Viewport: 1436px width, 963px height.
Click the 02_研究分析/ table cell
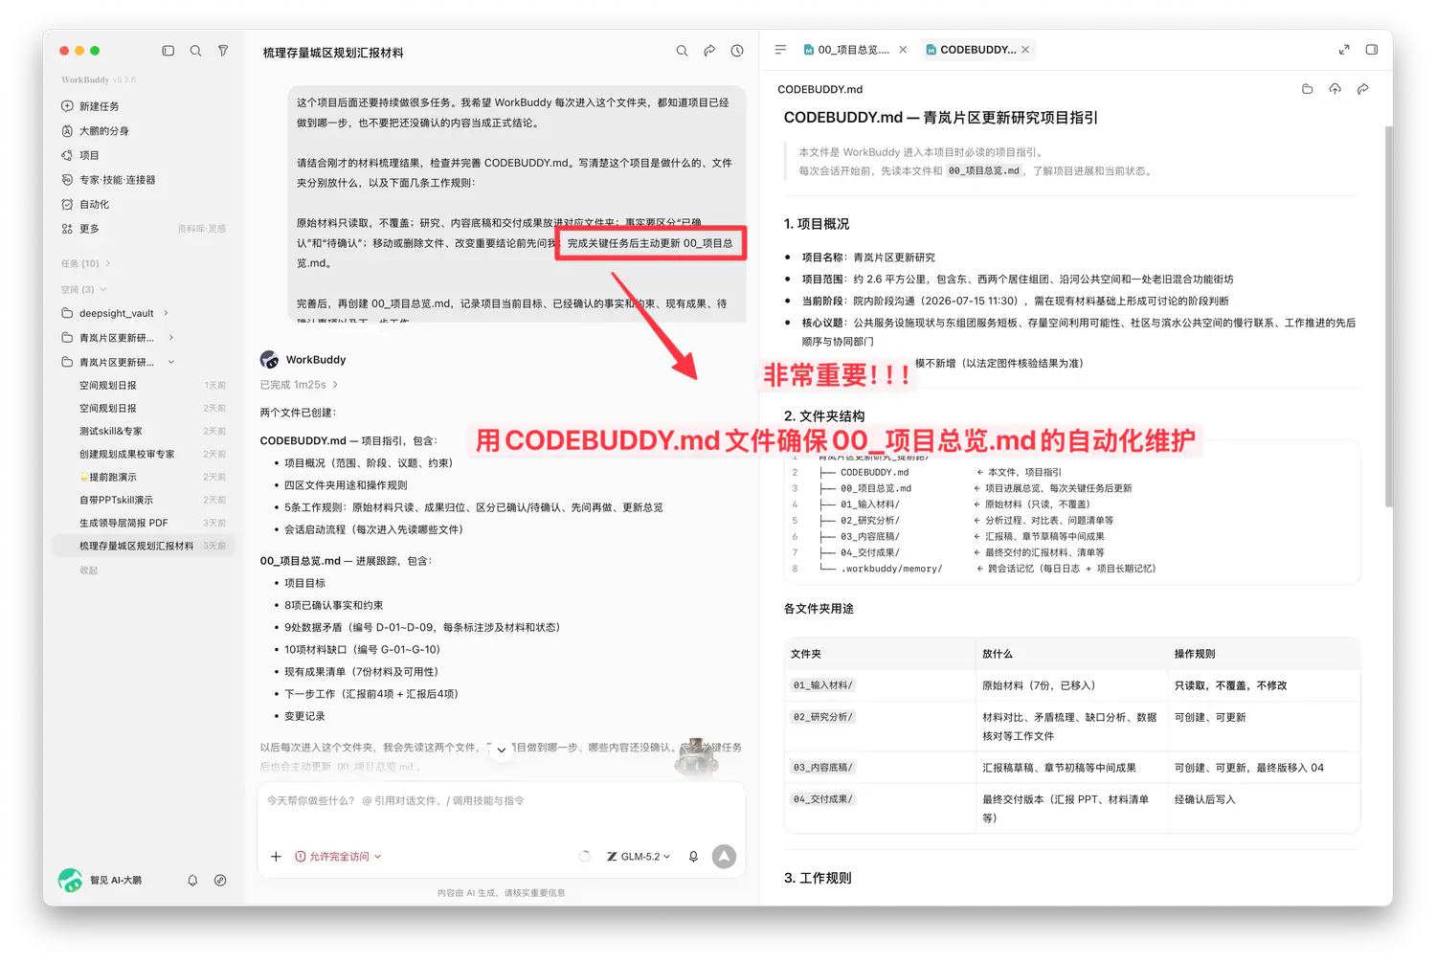click(822, 717)
